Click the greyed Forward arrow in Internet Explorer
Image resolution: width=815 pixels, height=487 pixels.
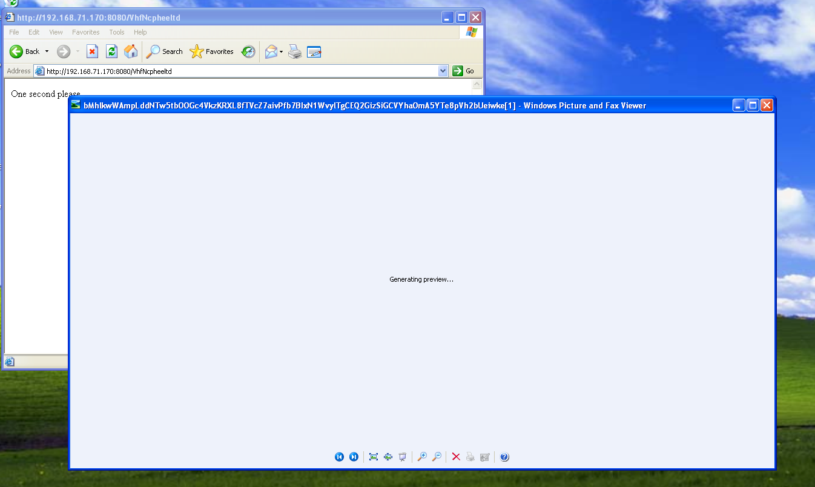[x=64, y=51]
